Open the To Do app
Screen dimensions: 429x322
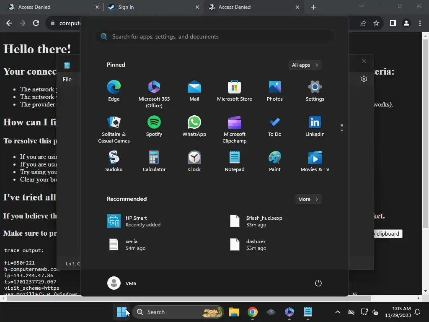coord(275,127)
